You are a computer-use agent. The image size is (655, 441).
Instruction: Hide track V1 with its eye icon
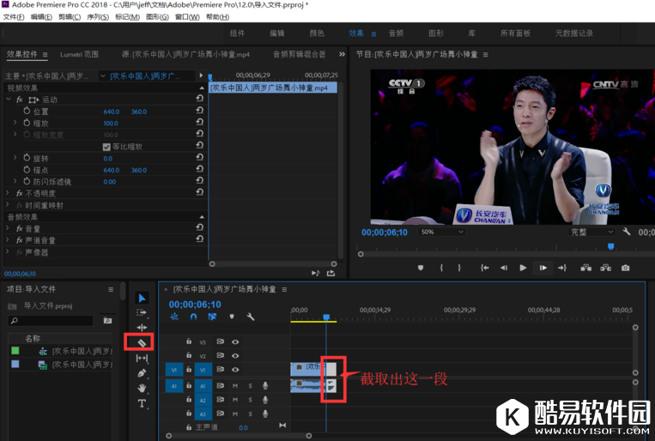point(235,369)
